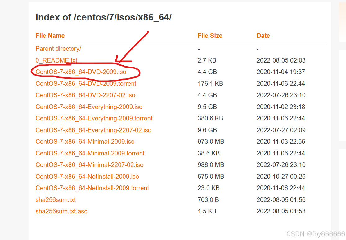
Task: Open CentOS-7-x86_64-Everything-2009.torrent link
Action: click(x=94, y=118)
